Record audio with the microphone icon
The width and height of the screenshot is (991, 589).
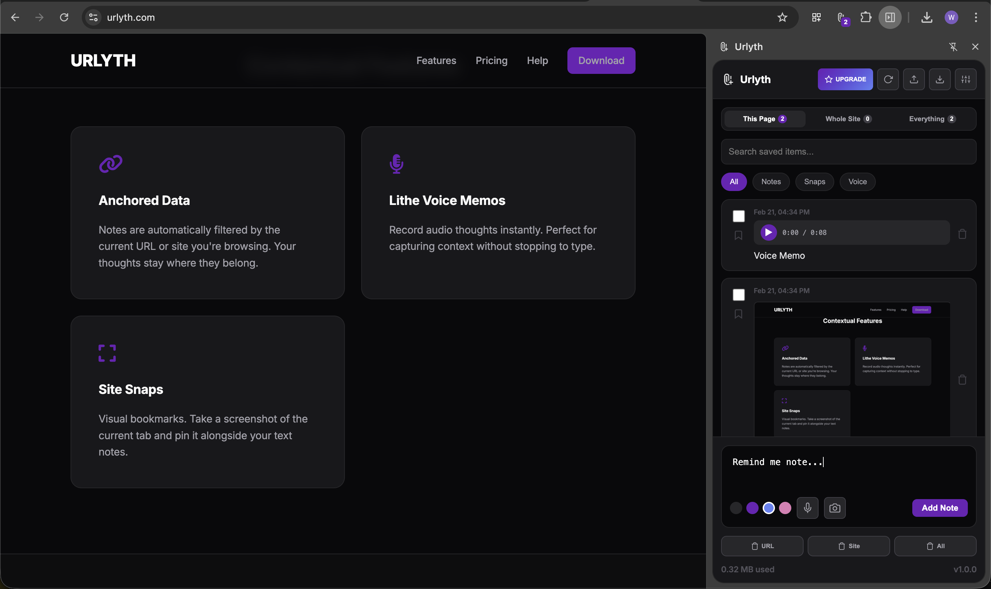click(808, 508)
